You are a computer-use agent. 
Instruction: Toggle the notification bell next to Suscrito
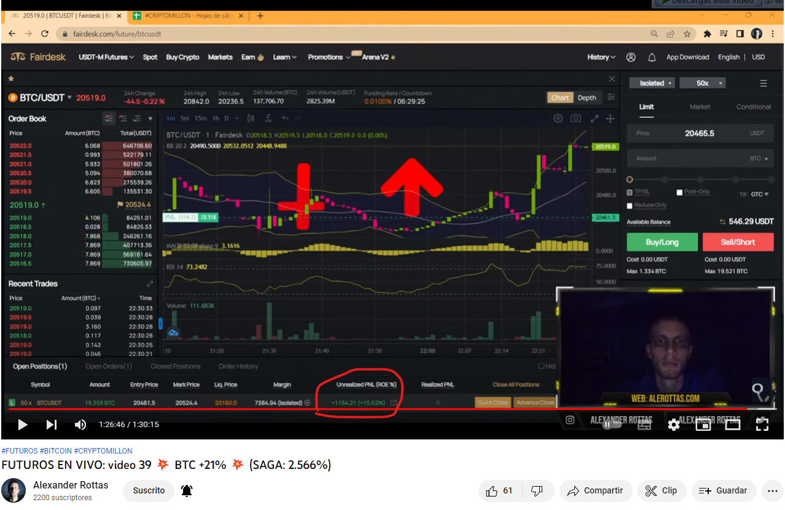tap(187, 490)
